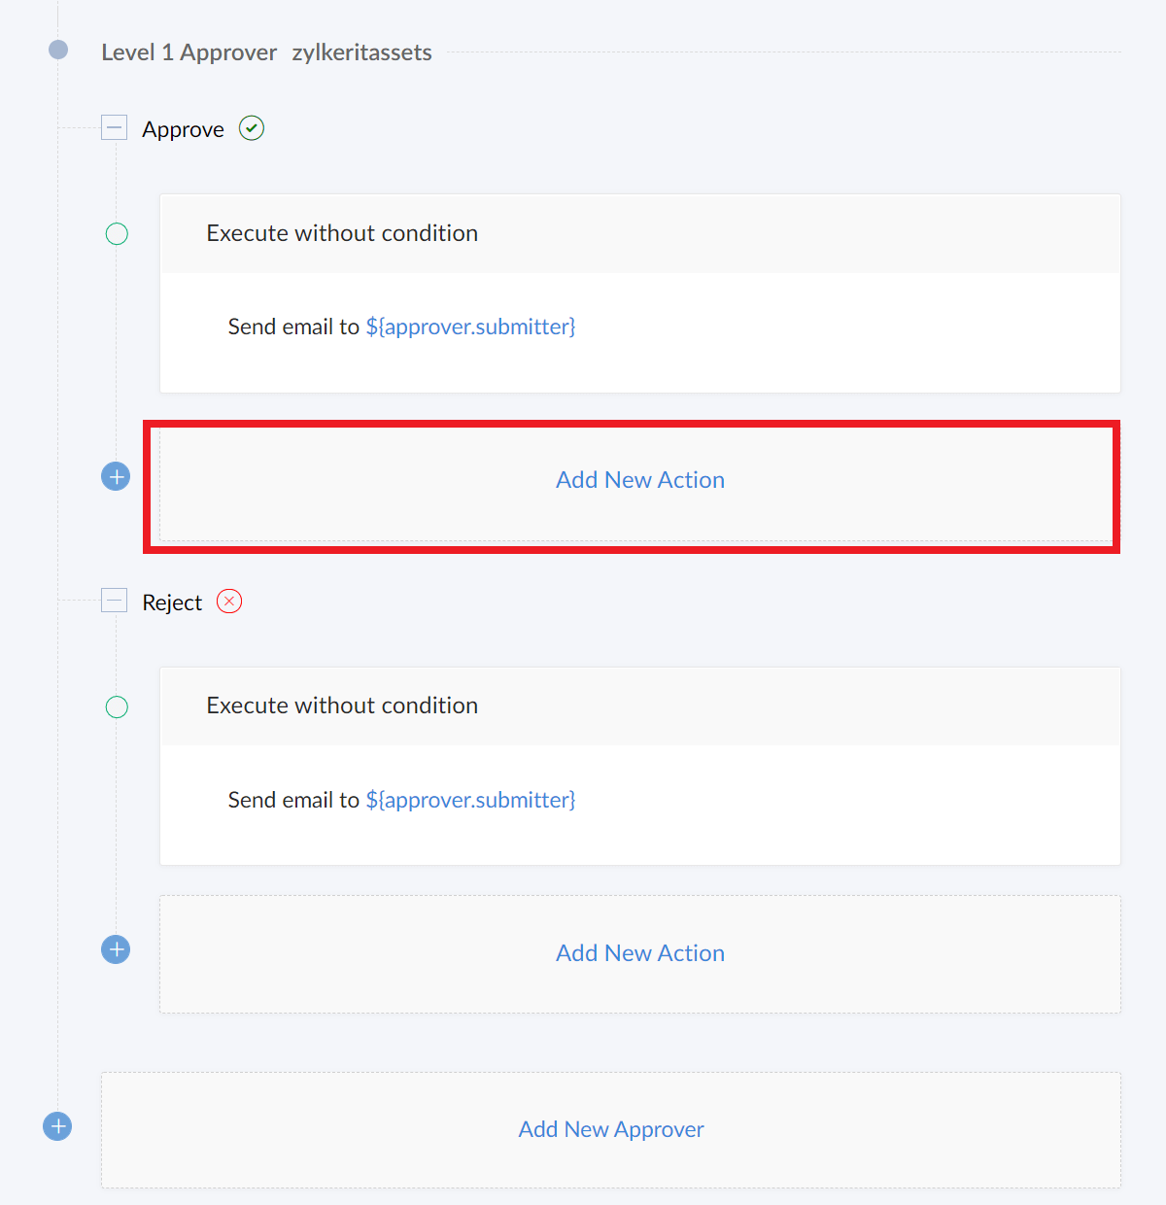Select the green circle for Reject's condition
The width and height of the screenshot is (1166, 1205).
[117, 706]
